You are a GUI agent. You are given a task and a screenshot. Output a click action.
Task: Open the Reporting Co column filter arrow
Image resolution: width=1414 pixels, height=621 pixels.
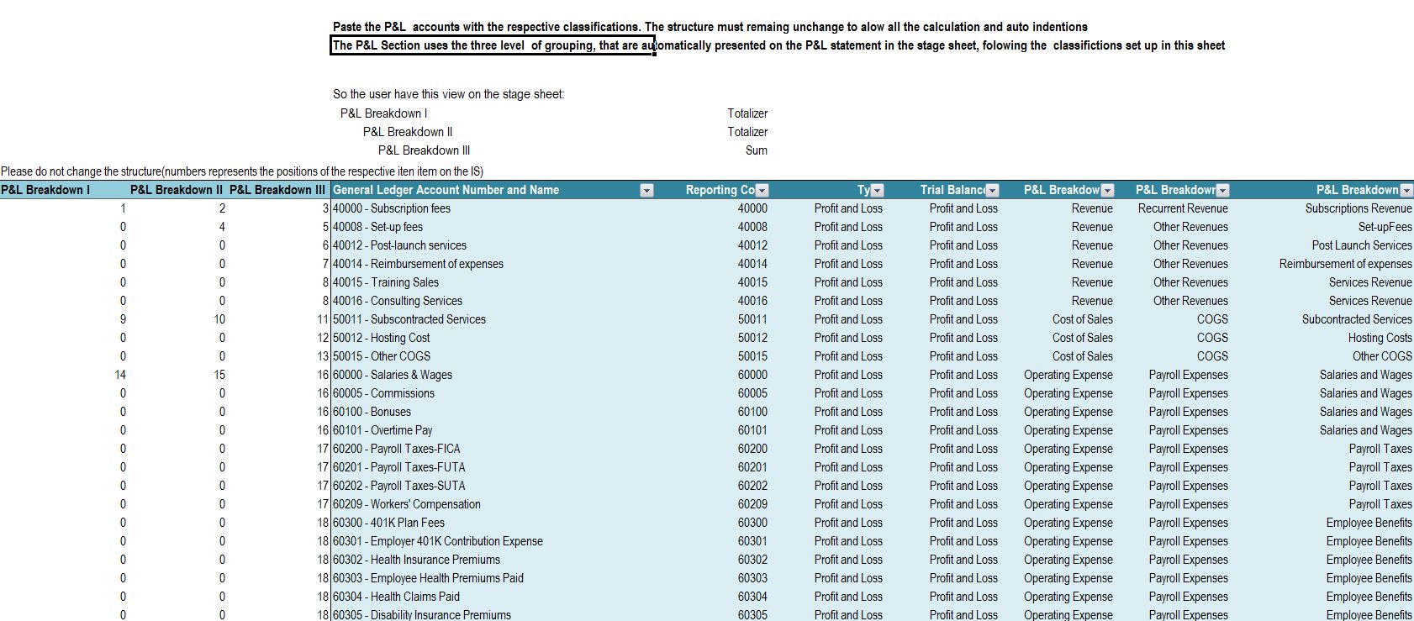[762, 191]
